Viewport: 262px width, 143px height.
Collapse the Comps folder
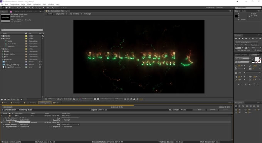[1, 39]
